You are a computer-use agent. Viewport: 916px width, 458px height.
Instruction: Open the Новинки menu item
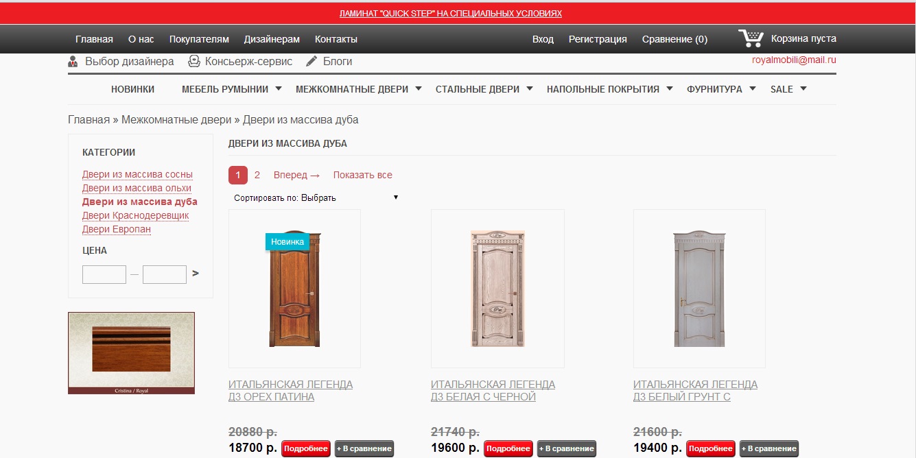coord(132,89)
